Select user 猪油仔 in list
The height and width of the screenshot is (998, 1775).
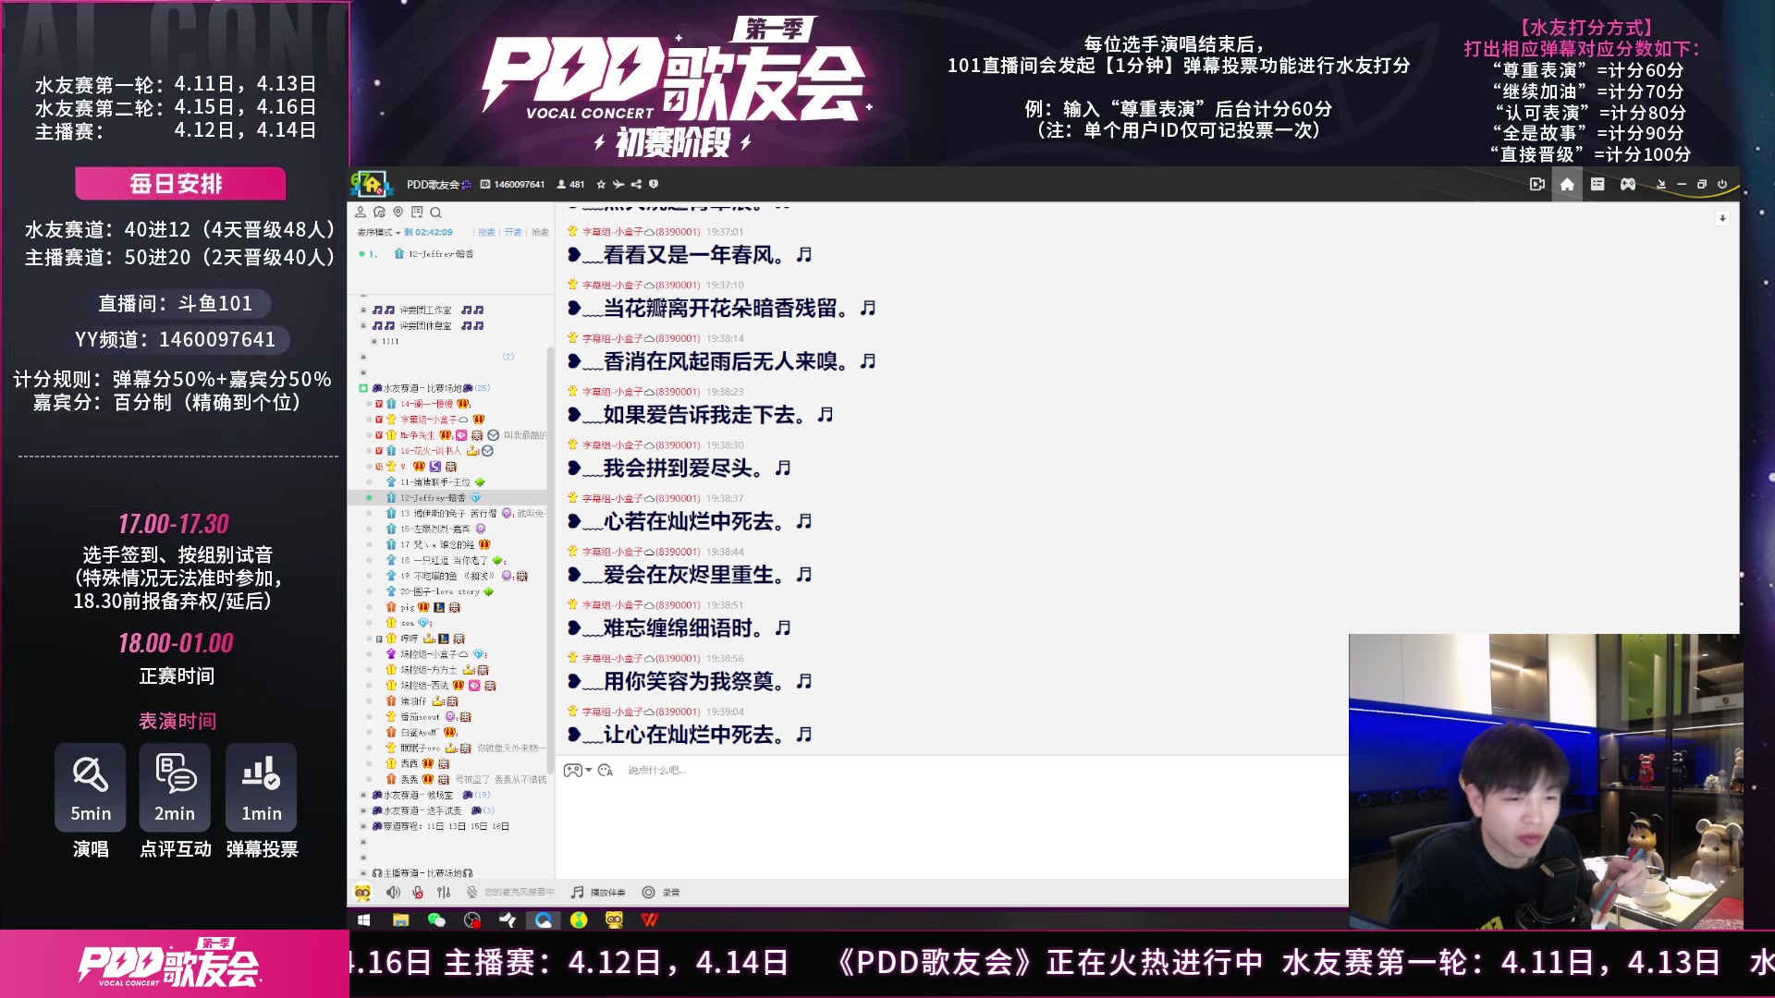click(412, 701)
